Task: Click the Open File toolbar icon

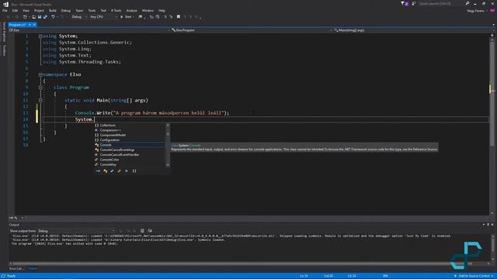Action: coord(33,17)
